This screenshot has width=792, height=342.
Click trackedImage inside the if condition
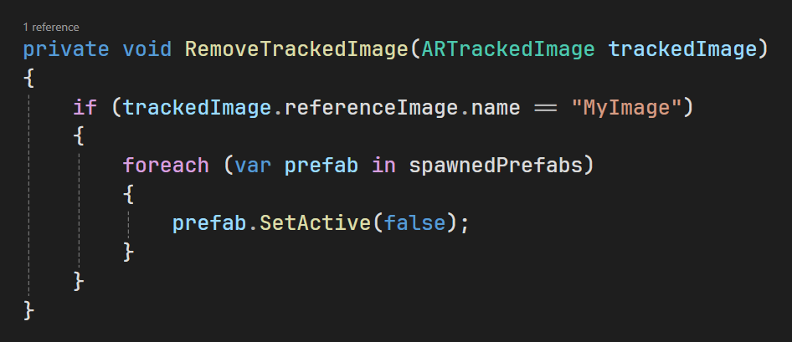(197, 107)
